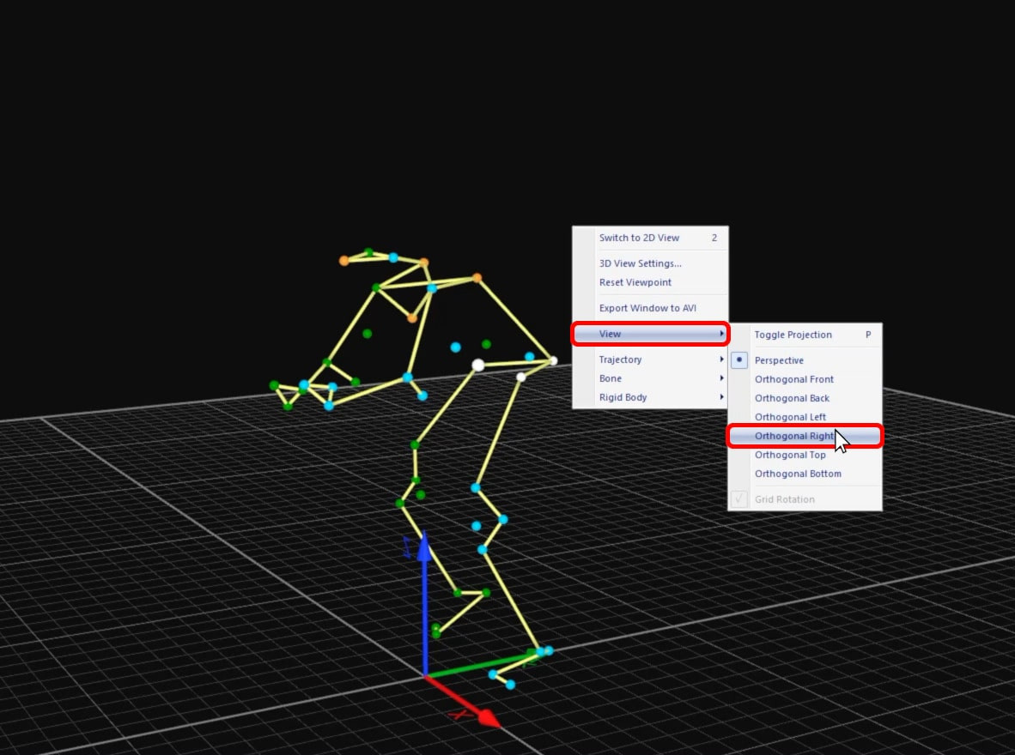Choose Orthogonal Back view
This screenshot has height=755, width=1015.
[805, 398]
